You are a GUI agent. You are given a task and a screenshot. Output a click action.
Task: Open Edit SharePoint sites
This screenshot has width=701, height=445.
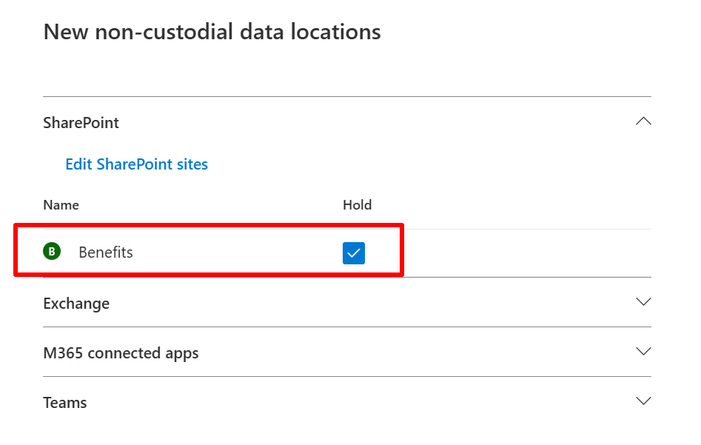(136, 164)
